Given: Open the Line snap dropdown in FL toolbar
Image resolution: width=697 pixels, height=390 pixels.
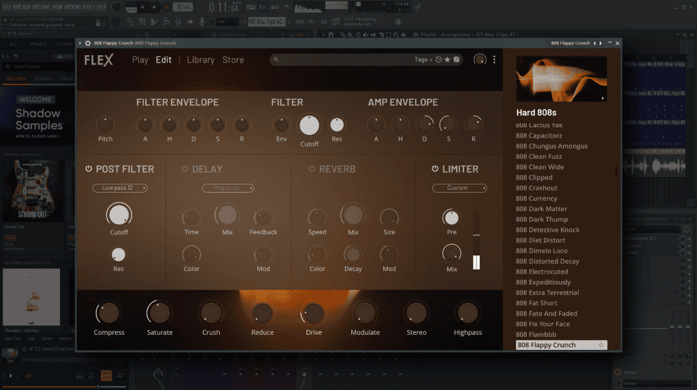Looking at the screenshot, I should pos(227,22).
